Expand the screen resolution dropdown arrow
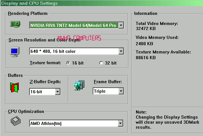 (x=121, y=51)
